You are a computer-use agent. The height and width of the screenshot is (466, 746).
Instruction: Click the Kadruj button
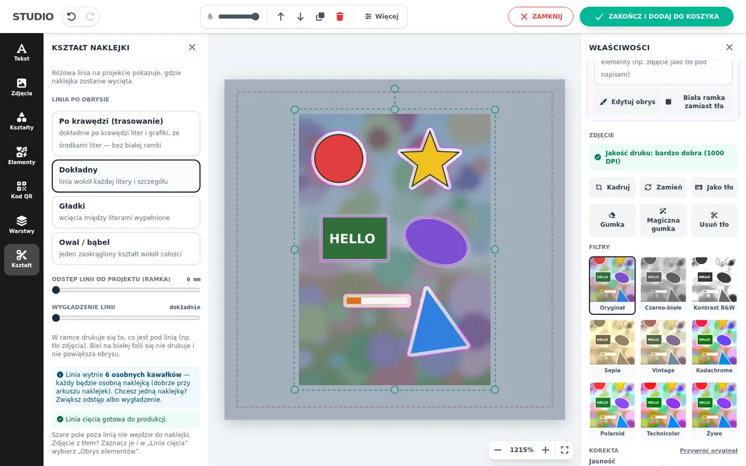[612, 187]
